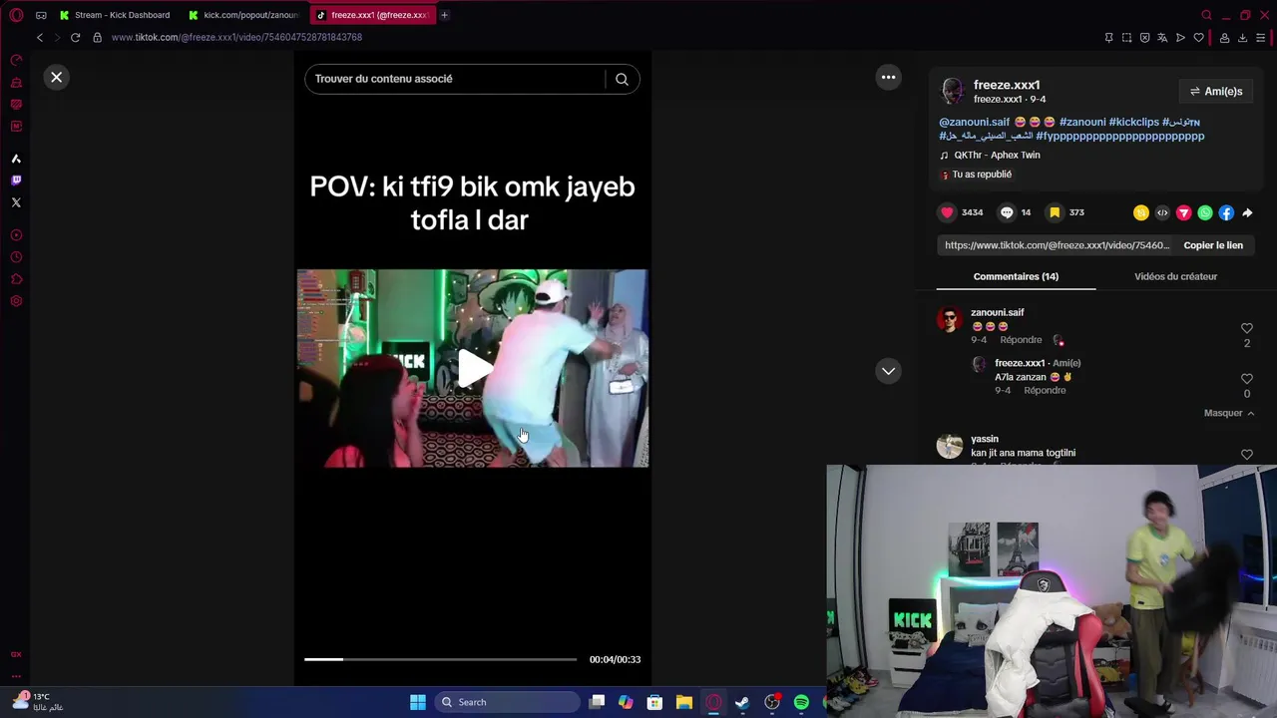Open X (Twitter) in the sidebar
Viewport: 1277px width, 718px height.
(16, 202)
